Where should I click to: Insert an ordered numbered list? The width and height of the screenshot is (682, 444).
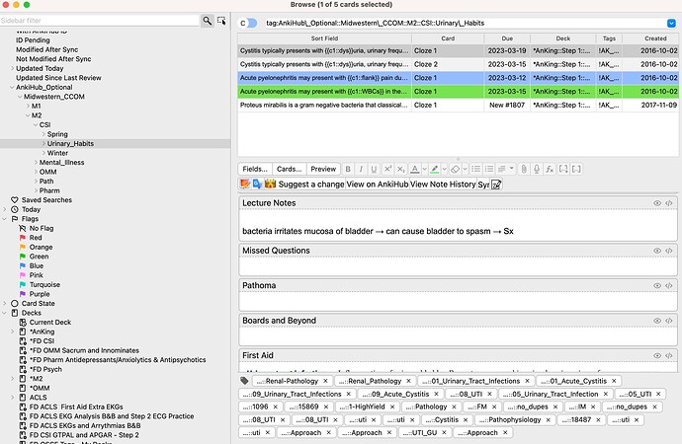489,170
